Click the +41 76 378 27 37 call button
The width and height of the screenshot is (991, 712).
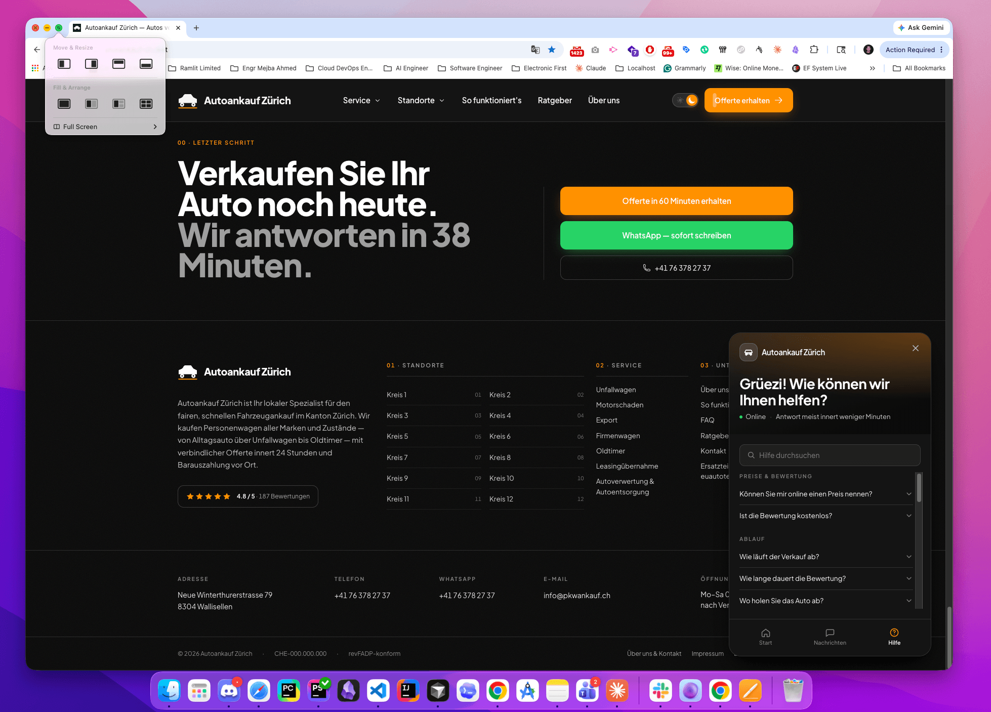tap(677, 268)
